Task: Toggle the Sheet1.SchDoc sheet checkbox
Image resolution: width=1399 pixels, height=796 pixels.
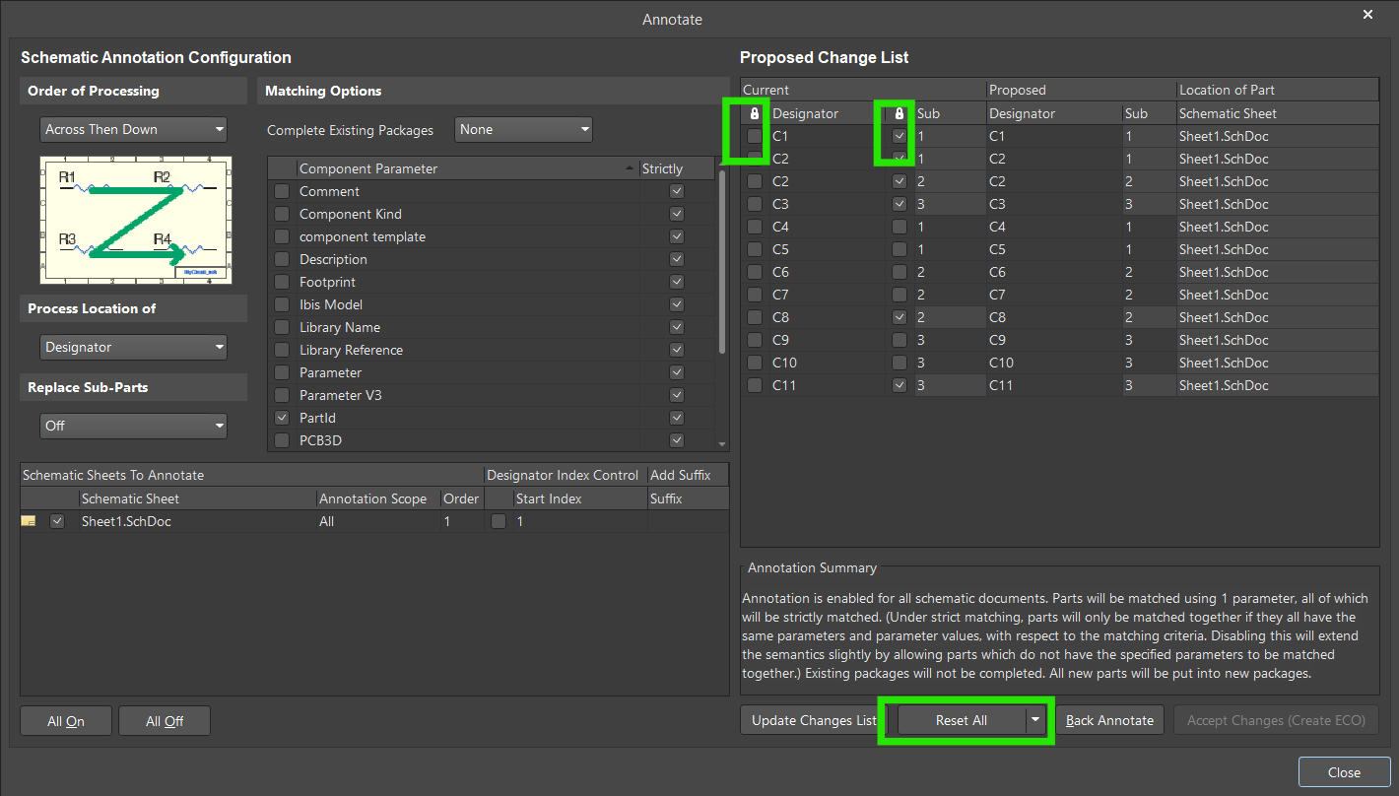Action: tap(57, 521)
